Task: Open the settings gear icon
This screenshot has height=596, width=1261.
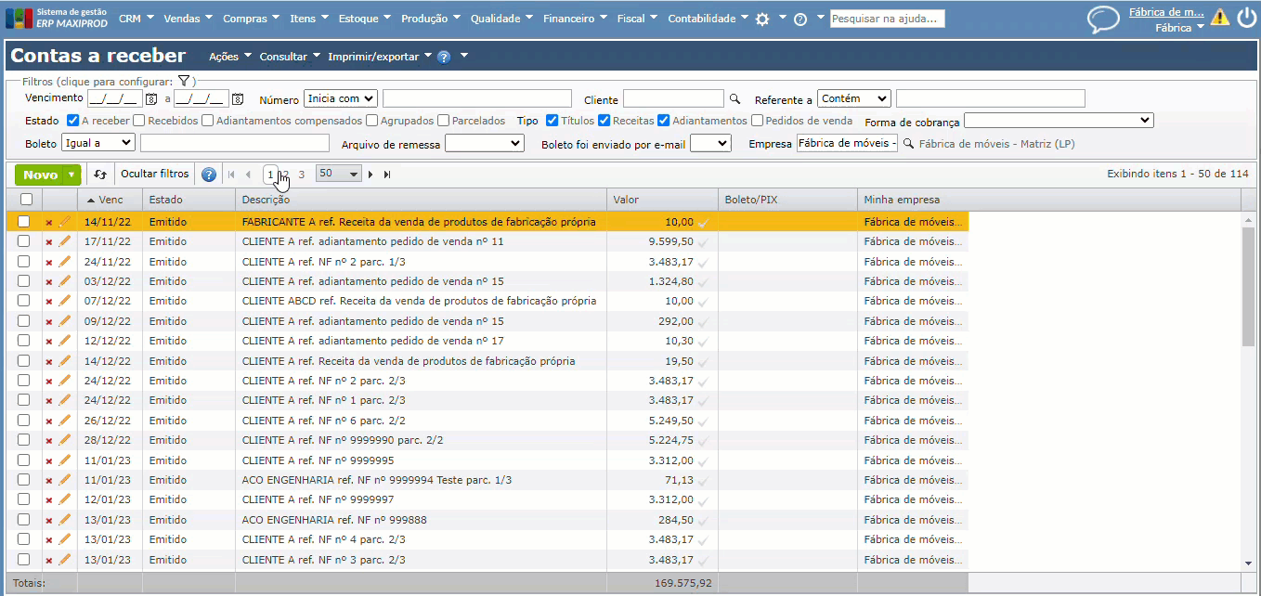Action: (x=762, y=19)
